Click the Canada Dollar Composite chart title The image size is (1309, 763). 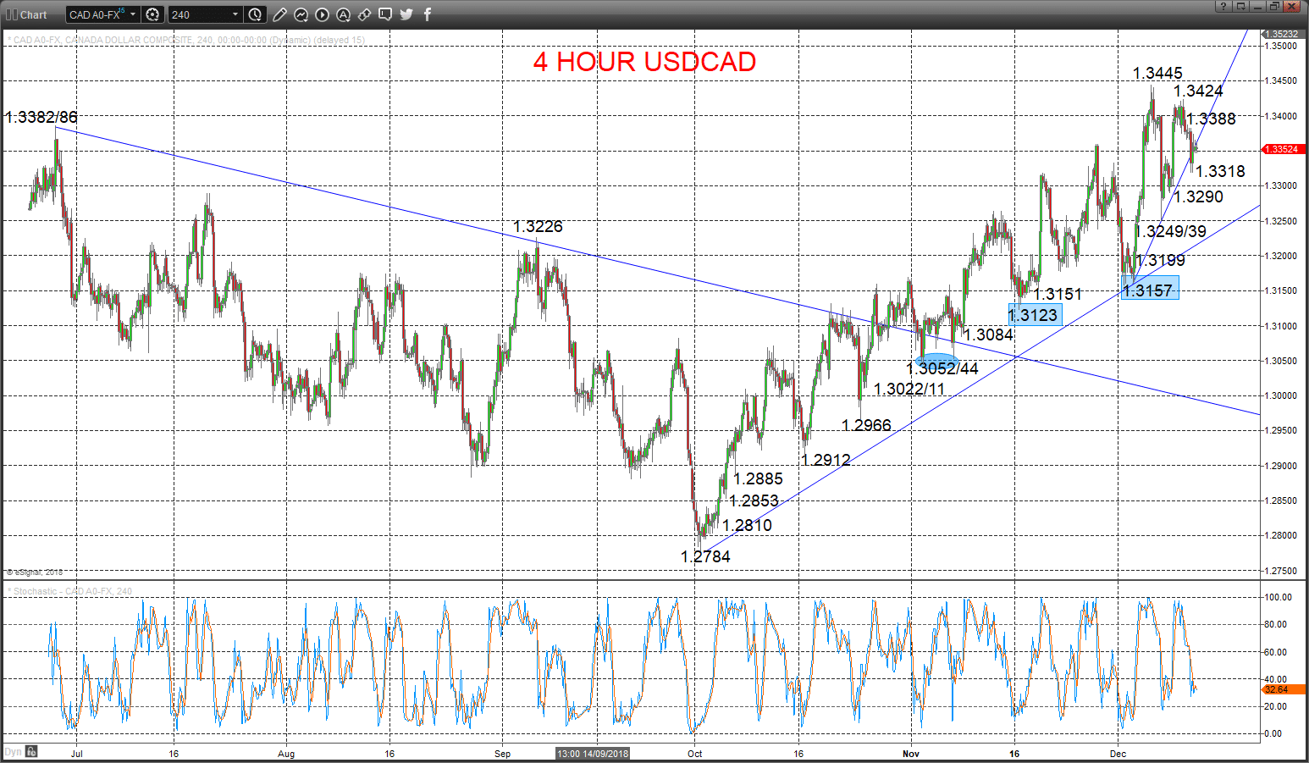[186, 40]
